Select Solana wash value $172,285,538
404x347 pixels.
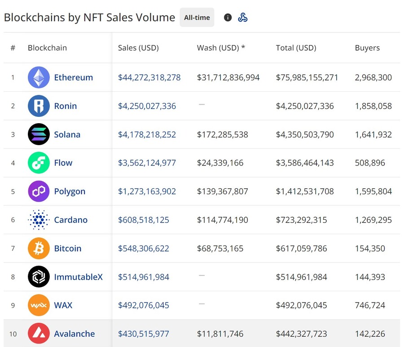pos(223,134)
